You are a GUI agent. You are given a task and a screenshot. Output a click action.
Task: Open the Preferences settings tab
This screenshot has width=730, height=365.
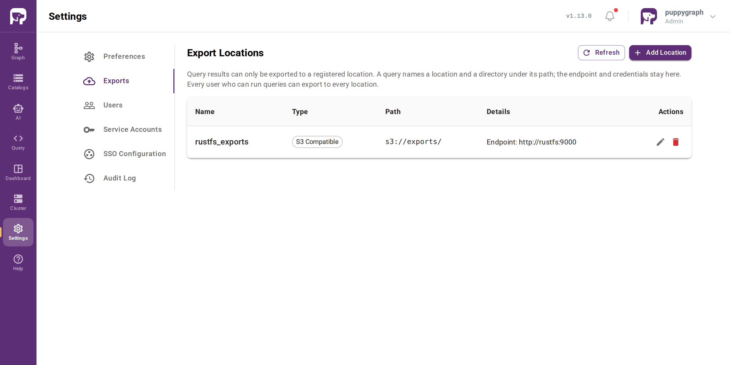tap(124, 56)
